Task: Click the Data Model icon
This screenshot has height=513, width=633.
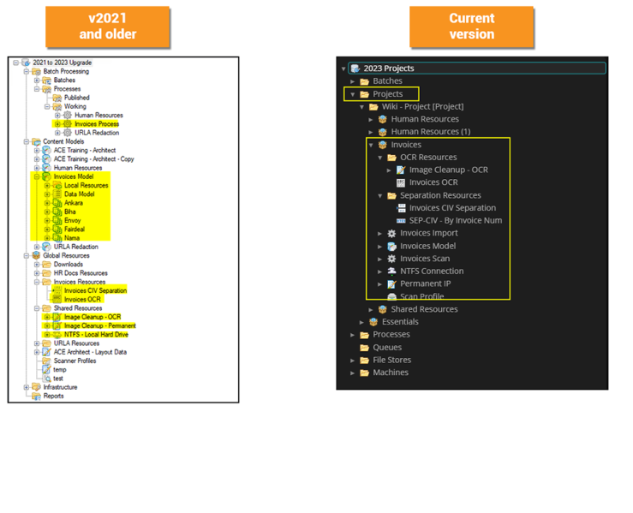Action: 57,194
